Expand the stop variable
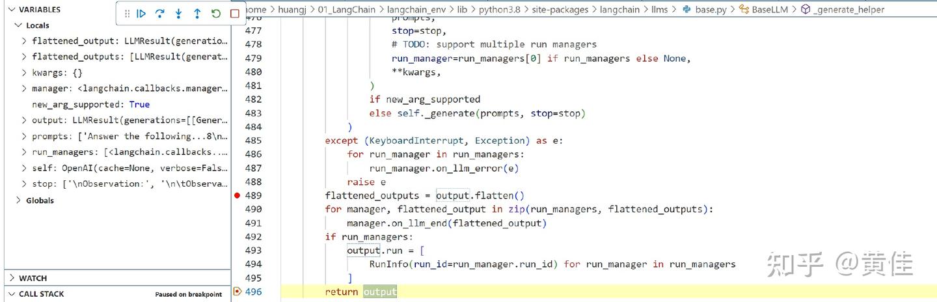Image resolution: width=937 pixels, height=302 pixels. click(24, 184)
